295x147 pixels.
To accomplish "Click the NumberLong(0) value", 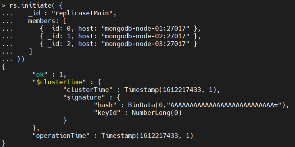I will [157, 113].
